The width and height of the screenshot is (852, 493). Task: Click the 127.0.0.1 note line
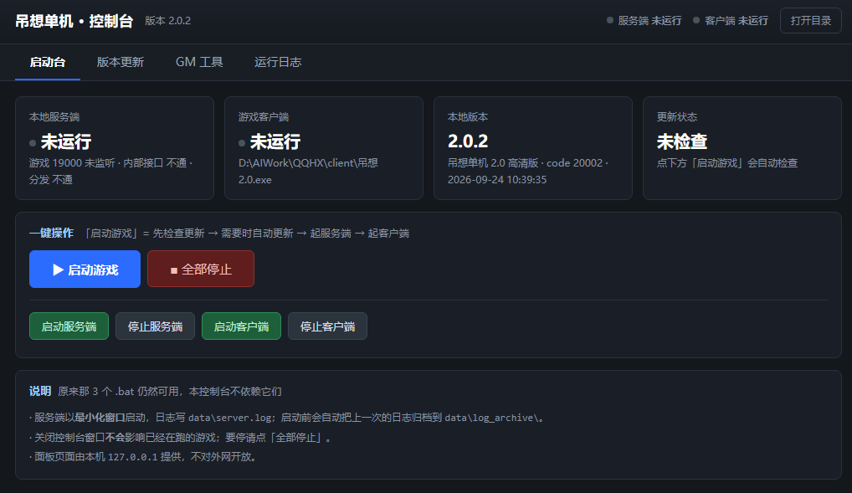coord(143,456)
